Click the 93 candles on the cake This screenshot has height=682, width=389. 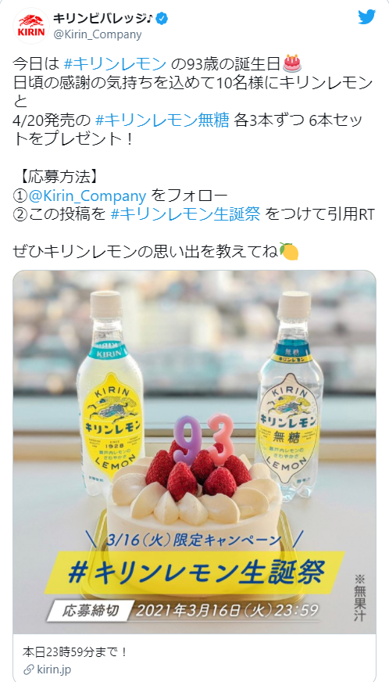tap(205, 437)
